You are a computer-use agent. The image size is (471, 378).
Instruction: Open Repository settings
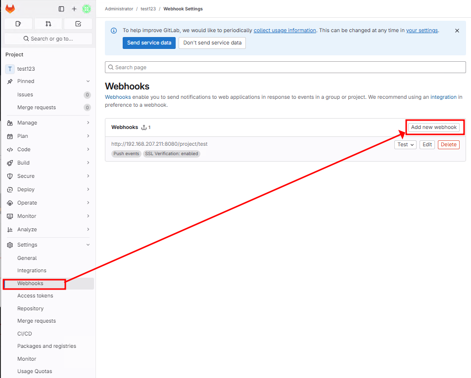coord(48,309)
